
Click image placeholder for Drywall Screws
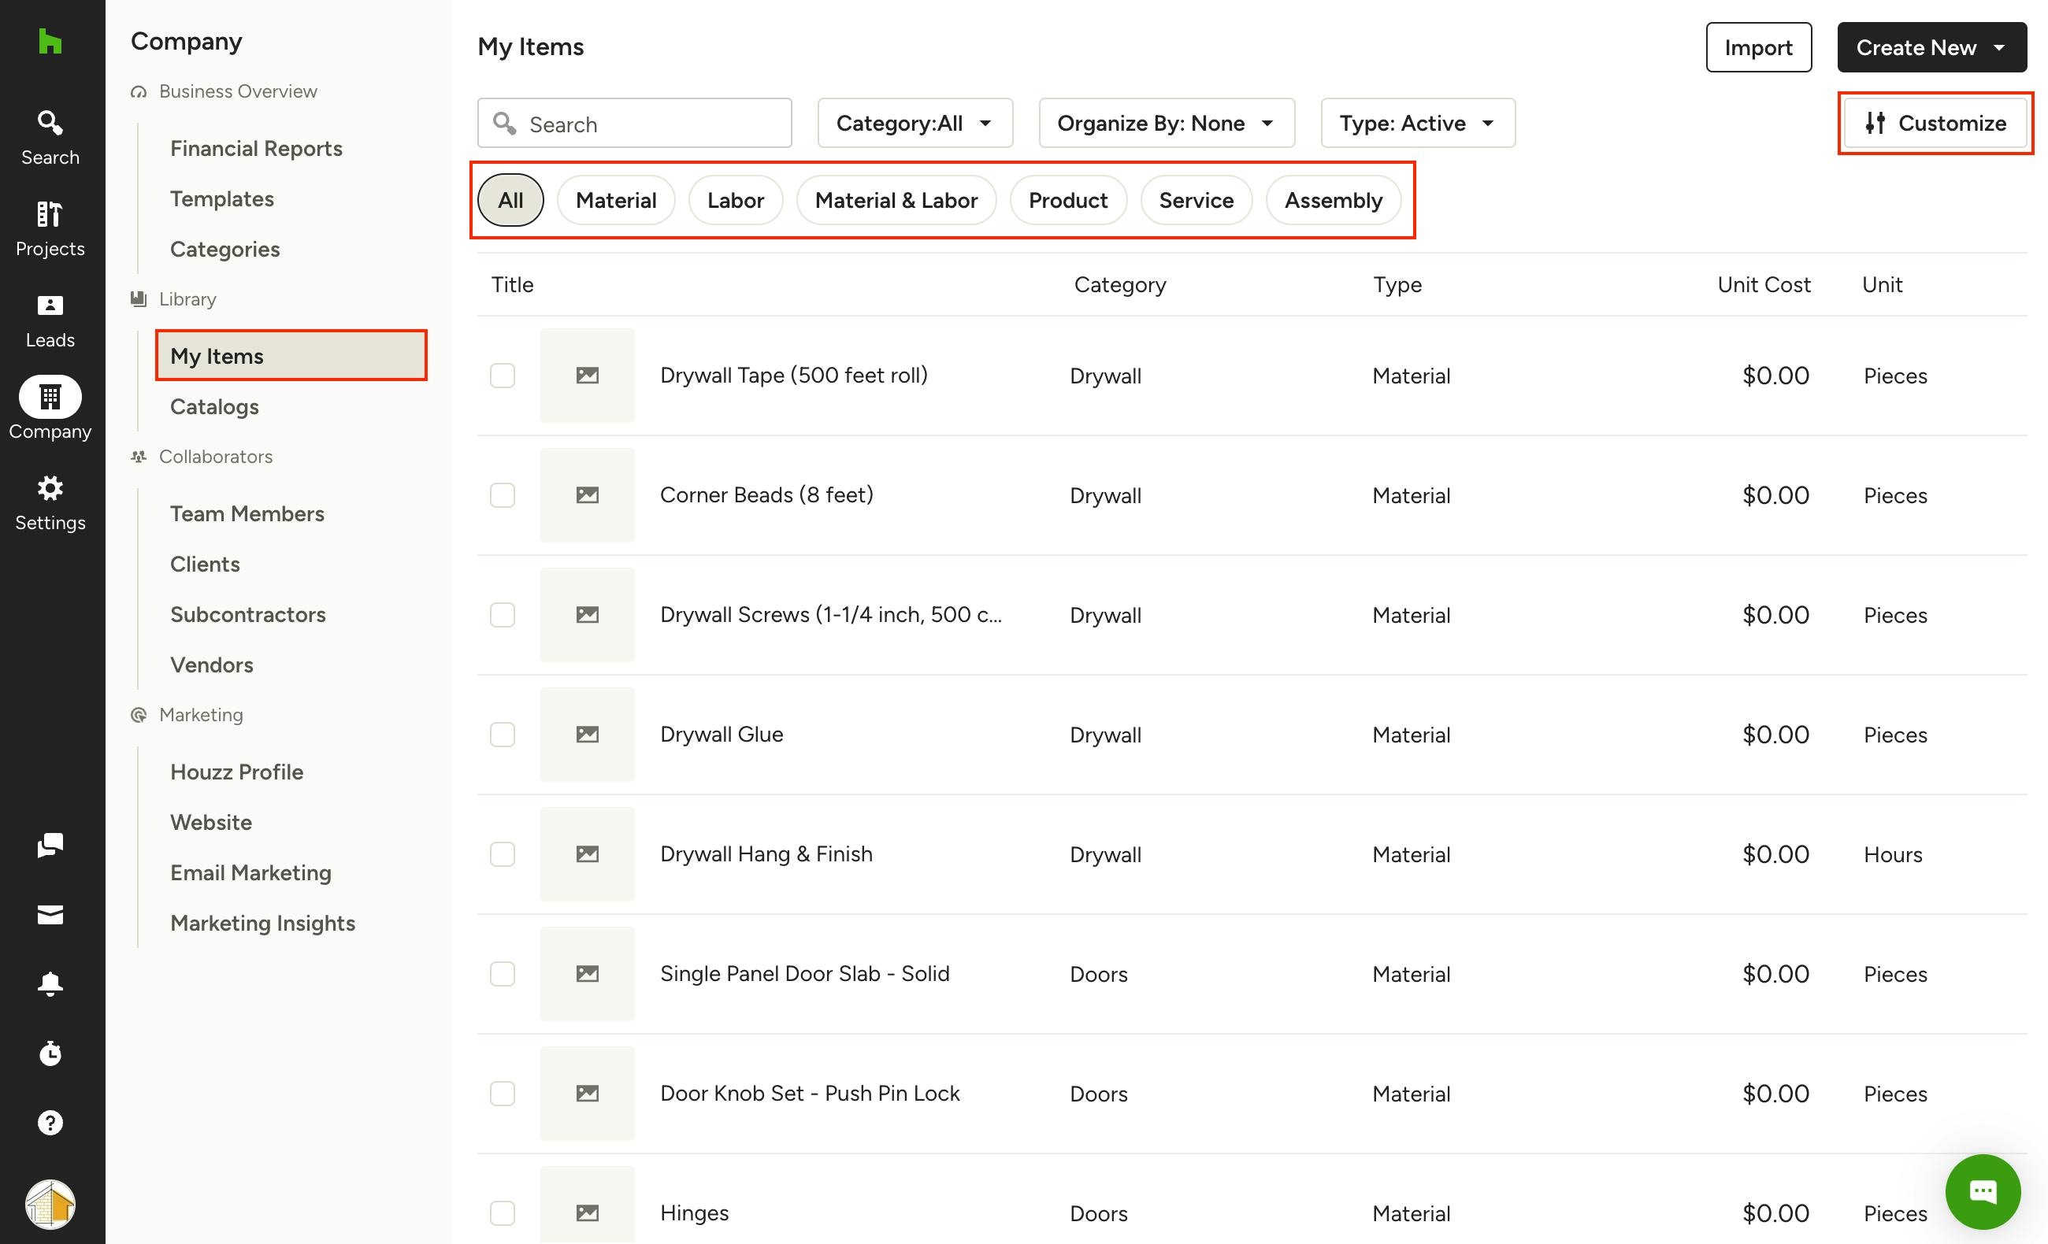pos(587,615)
